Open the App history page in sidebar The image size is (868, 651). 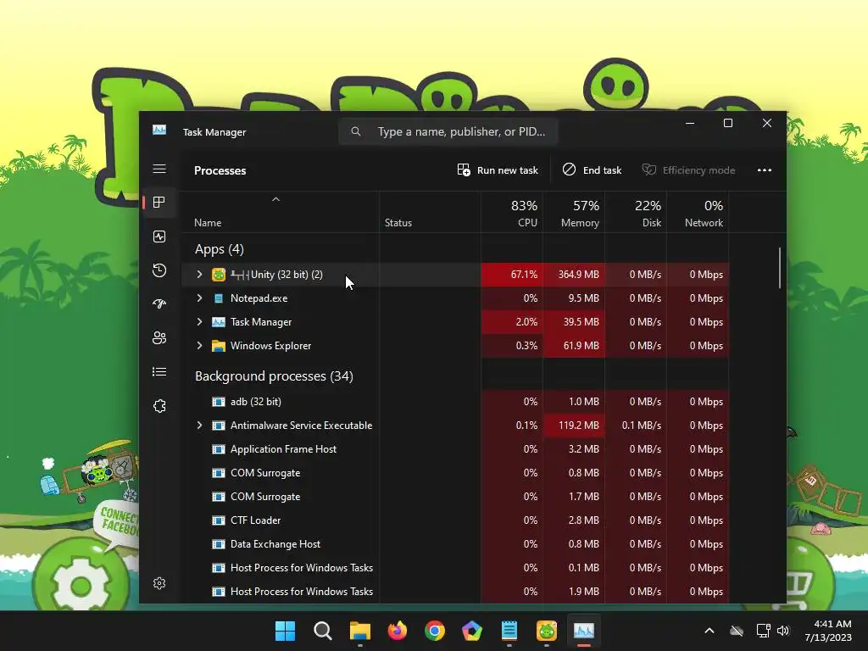159,270
